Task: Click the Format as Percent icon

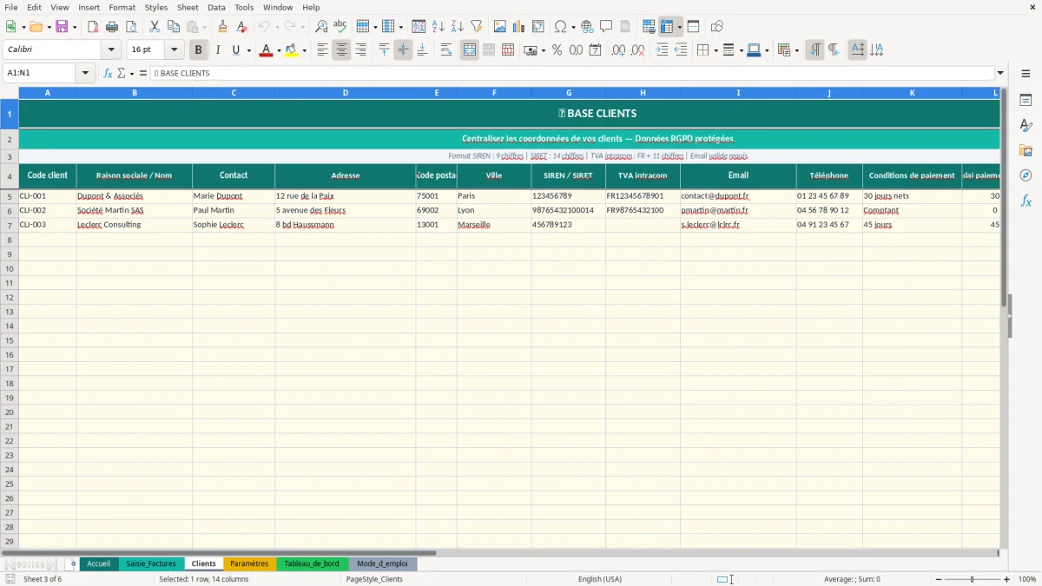Action: click(x=557, y=50)
